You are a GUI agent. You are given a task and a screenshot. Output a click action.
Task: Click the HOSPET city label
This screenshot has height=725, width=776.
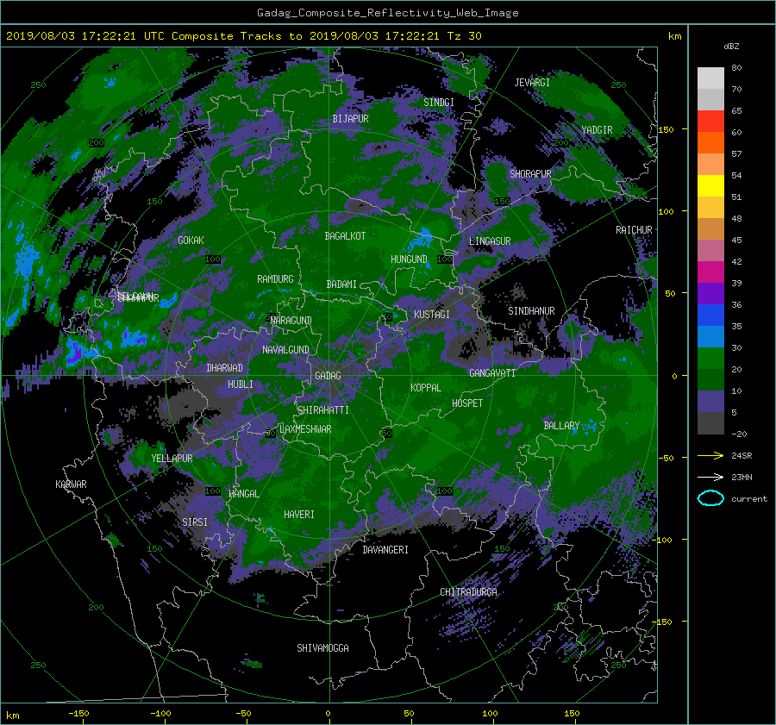pos(467,403)
